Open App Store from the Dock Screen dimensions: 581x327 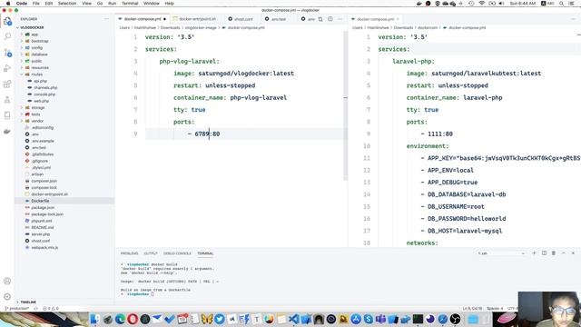356,319
